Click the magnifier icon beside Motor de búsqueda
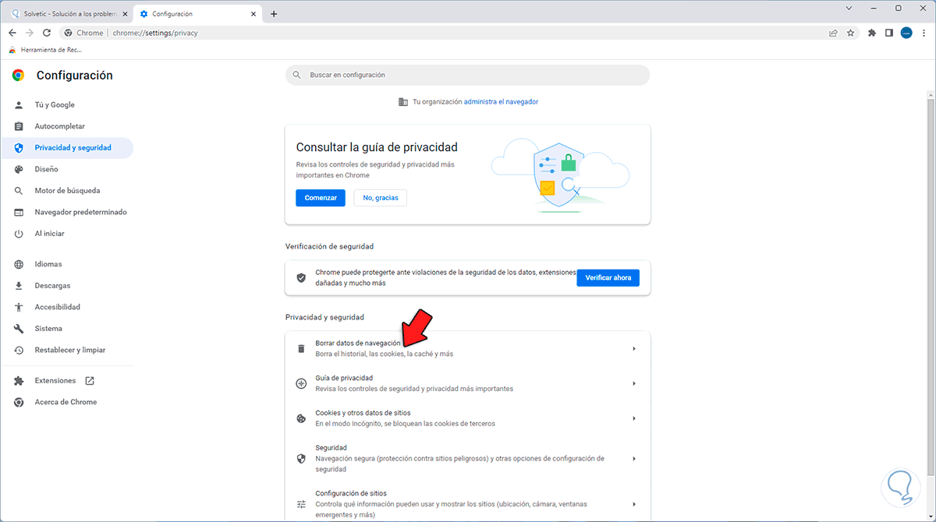The image size is (936, 522). (x=19, y=190)
